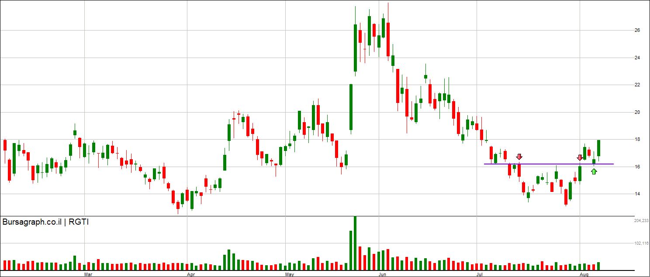This screenshot has height=277, width=650.
Task: Click the "May" month label
Action: click(289, 274)
